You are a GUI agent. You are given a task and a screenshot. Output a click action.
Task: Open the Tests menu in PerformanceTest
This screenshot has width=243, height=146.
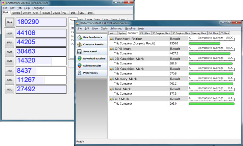point(104,29)
